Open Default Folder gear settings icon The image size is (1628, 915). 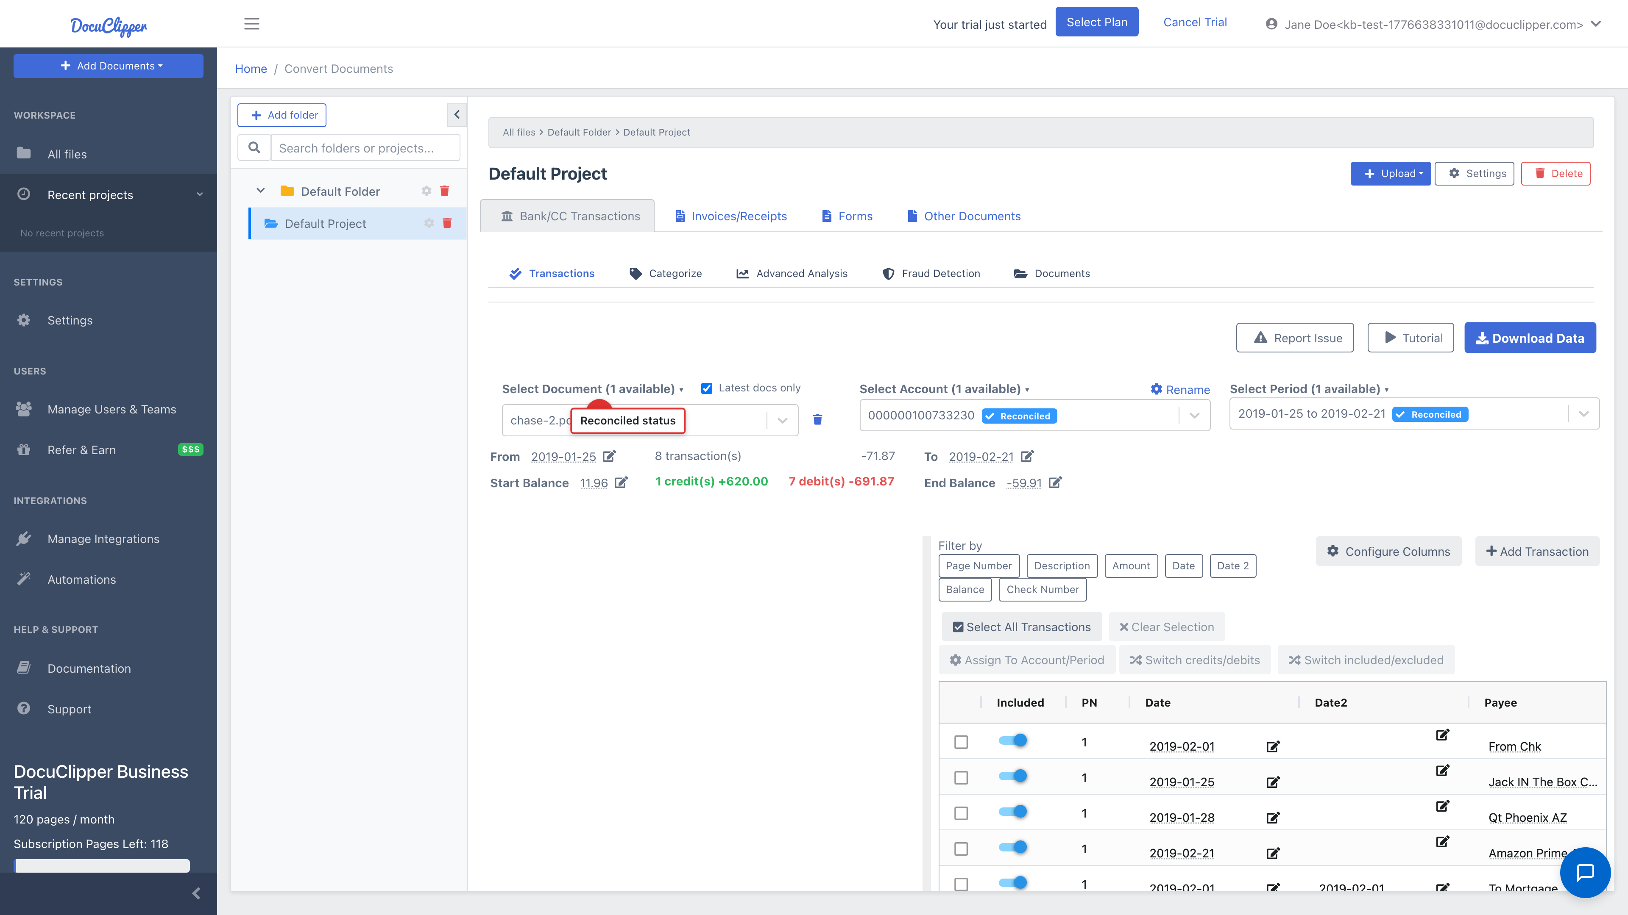pos(427,191)
